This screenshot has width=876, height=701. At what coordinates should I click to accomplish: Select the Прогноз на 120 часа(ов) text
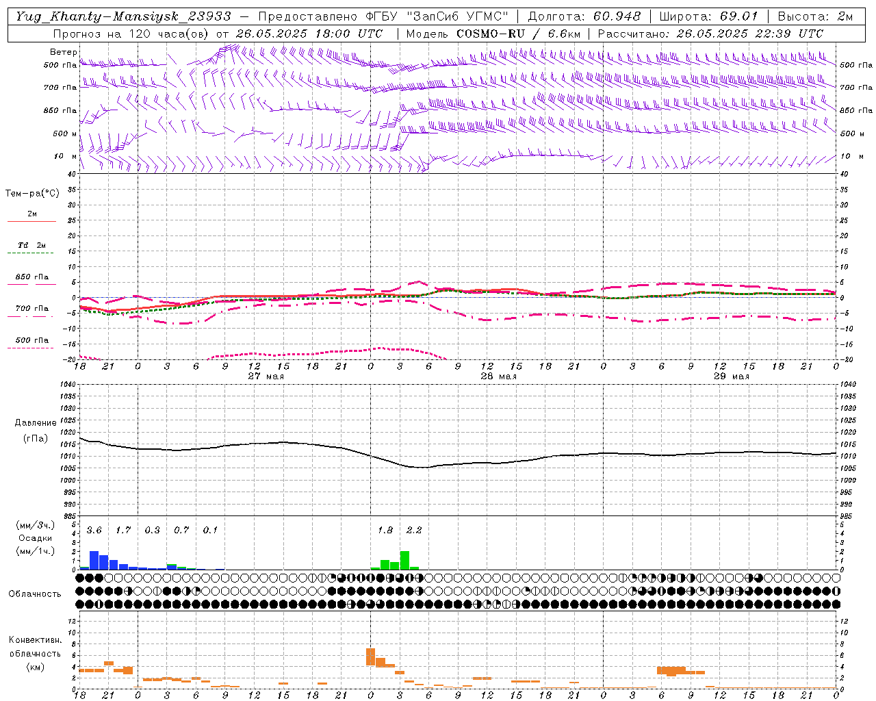click(131, 34)
